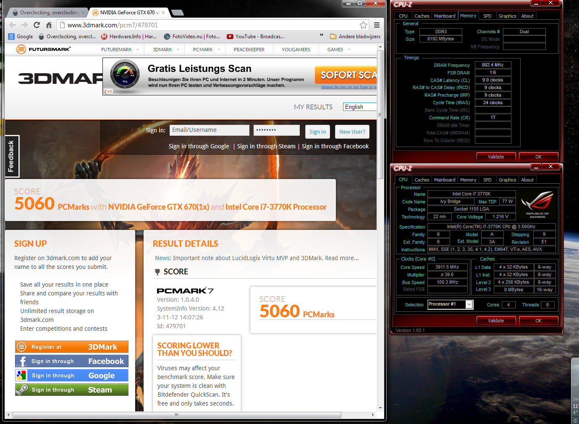Open the Chrome menu icon
Image resolution: width=579 pixels, height=424 pixels.
pos(377,25)
